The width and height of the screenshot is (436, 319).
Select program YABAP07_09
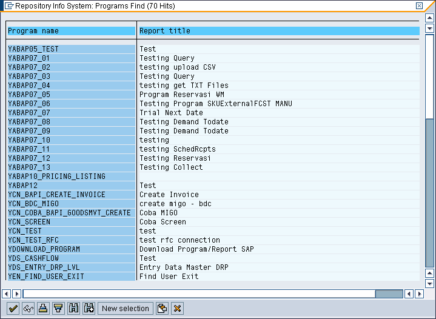72,131
